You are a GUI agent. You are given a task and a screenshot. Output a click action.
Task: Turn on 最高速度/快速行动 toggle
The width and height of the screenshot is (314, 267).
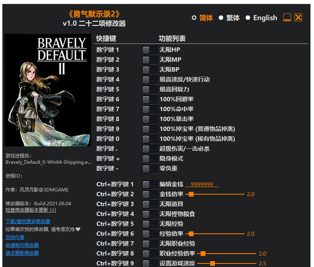[x=150, y=80]
